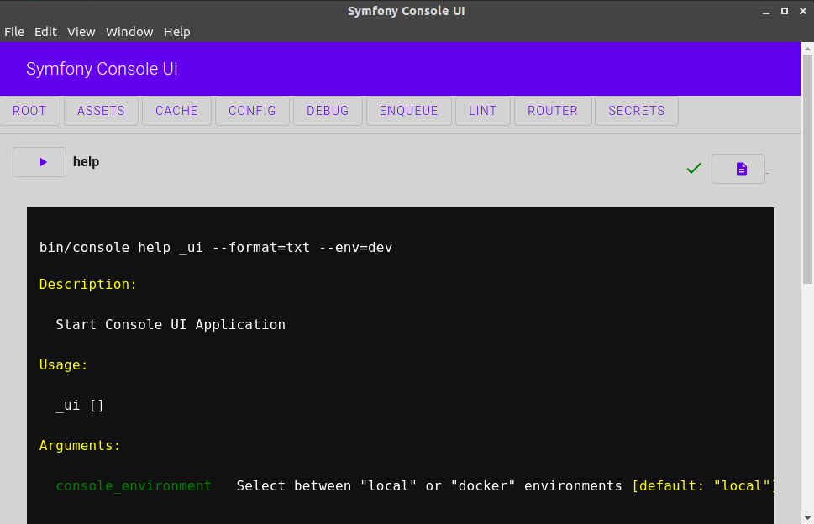The height and width of the screenshot is (524, 814).
Task: Open the SECRETS tab
Action: 637,111
